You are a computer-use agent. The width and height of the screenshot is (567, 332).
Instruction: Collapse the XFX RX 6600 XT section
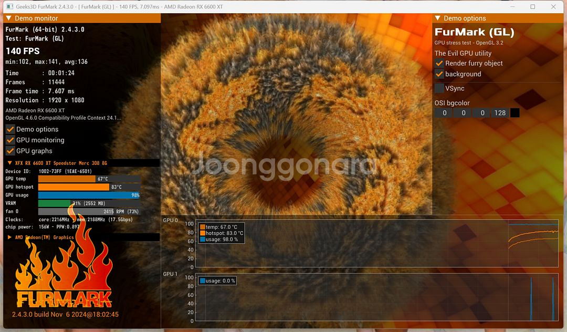pos(9,163)
